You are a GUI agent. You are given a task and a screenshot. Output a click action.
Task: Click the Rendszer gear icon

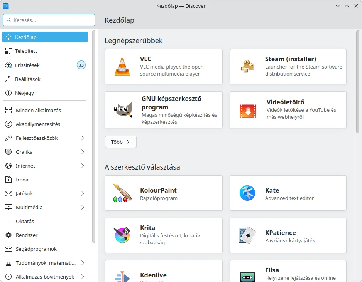[8, 235]
